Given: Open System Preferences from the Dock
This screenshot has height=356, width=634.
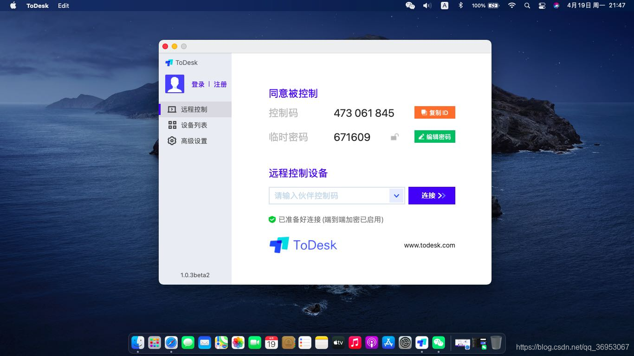Looking at the screenshot, I should point(405,343).
